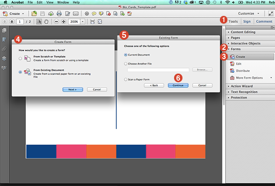275x186 pixels.
Task: Open the Layers panel icon
Action: click(4, 58)
